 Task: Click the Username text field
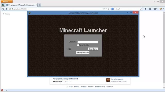(x=88, y=42)
